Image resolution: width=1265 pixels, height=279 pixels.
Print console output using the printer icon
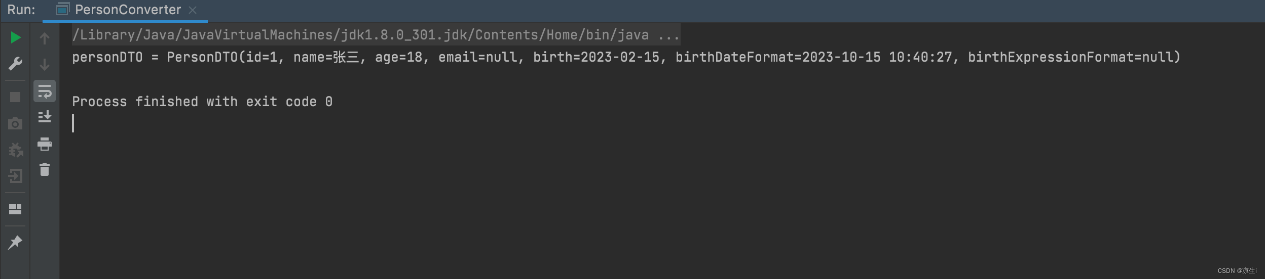pyautogui.click(x=45, y=144)
